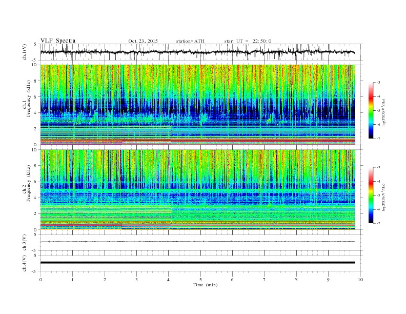Click the "-3" tick on ch.1 color bar

(x=378, y=83)
